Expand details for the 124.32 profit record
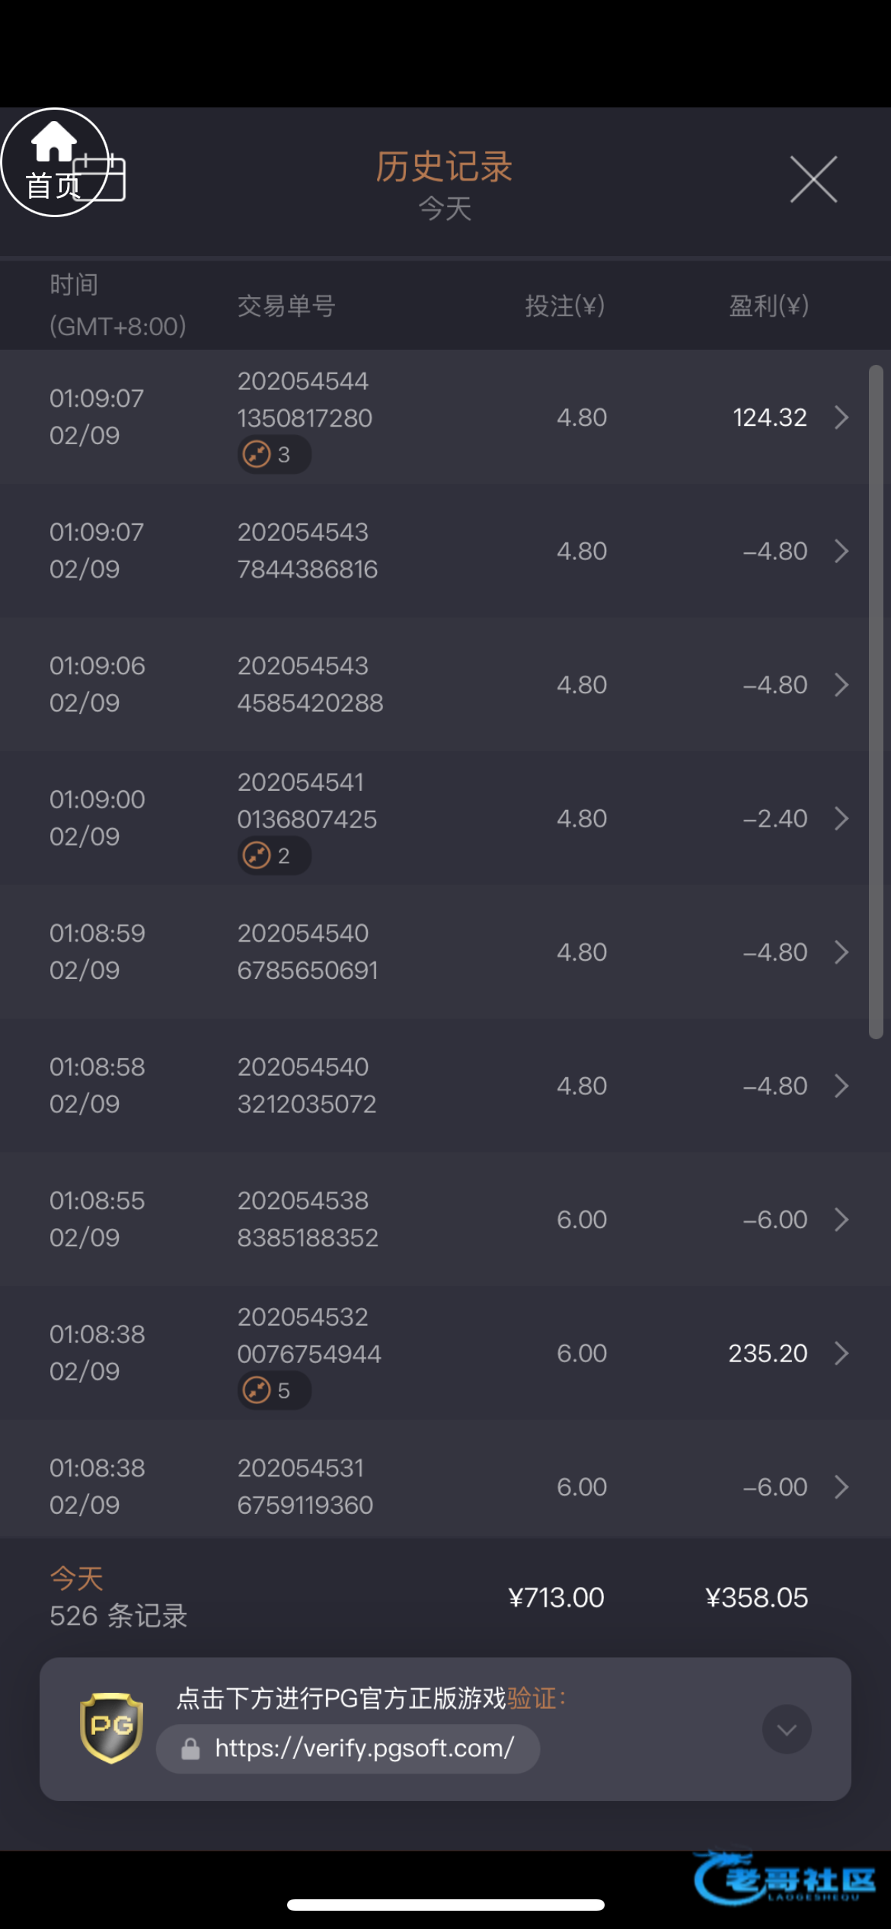891x1929 pixels. coord(841,417)
